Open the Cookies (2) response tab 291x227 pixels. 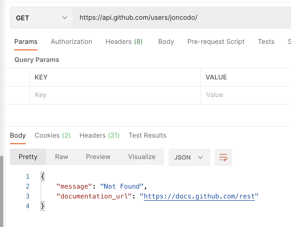[52, 135]
